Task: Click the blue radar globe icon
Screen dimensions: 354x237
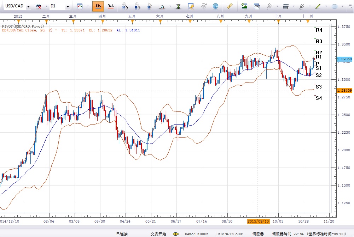Action: point(216,6)
